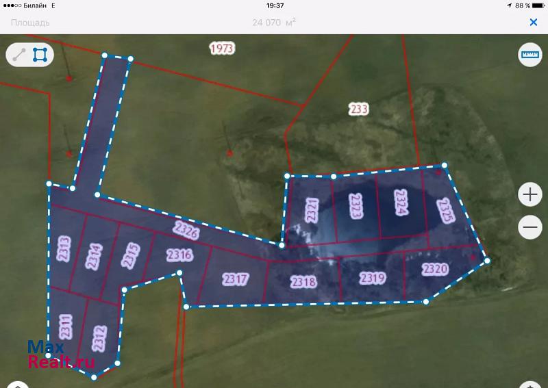The height and width of the screenshot is (388, 548).
Task: Tap parcel number 1973 label
Action: [x=221, y=48]
